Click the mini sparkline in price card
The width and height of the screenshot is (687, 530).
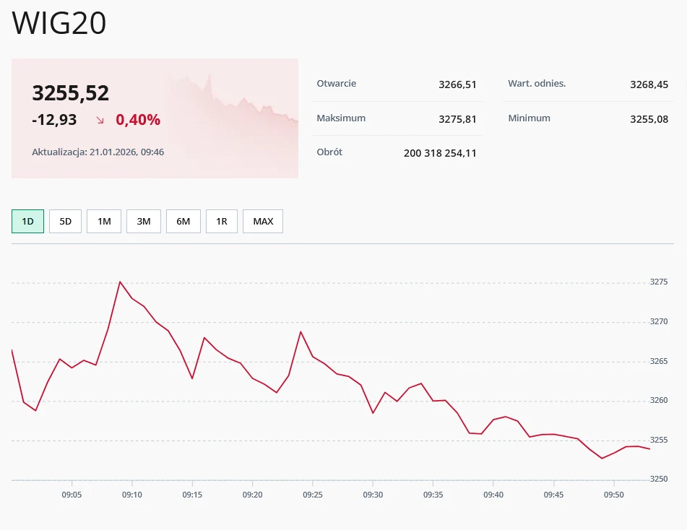point(231,101)
